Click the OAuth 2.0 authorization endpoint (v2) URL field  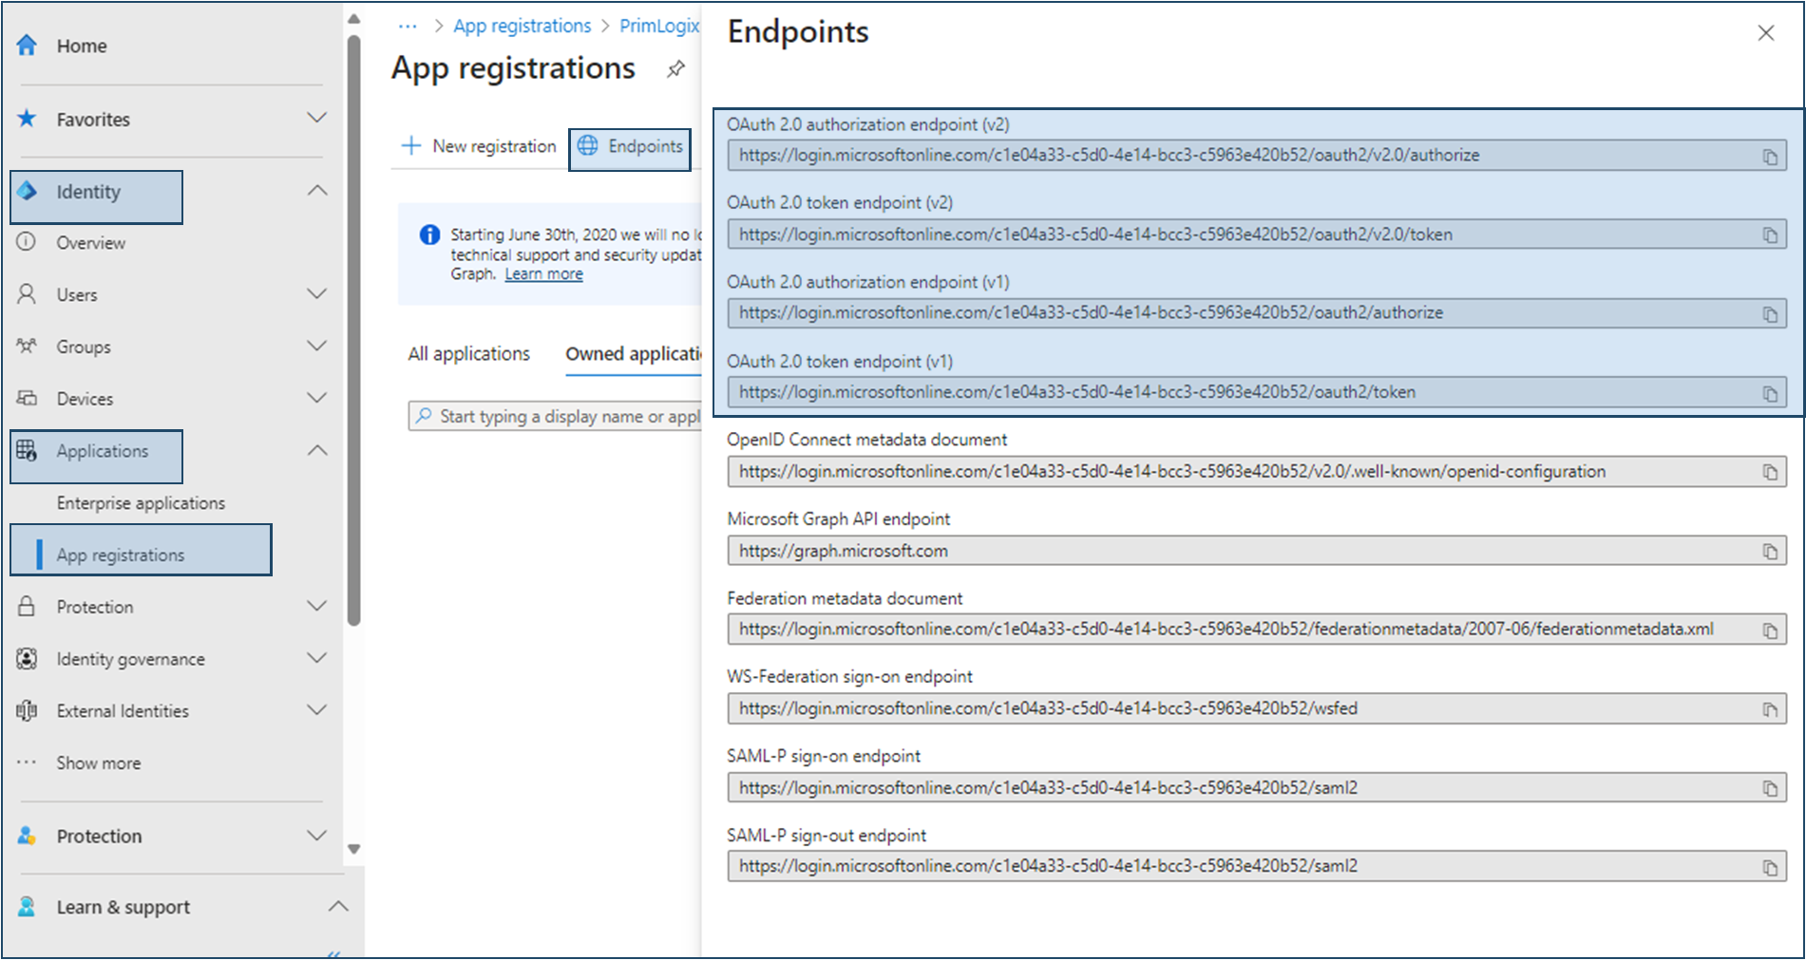click(1257, 156)
